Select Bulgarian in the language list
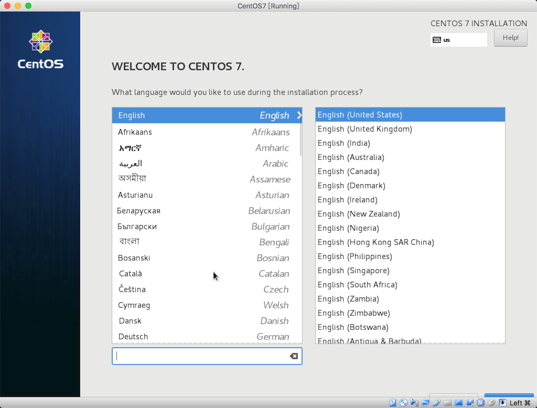The width and height of the screenshot is (537, 408). pos(207,227)
